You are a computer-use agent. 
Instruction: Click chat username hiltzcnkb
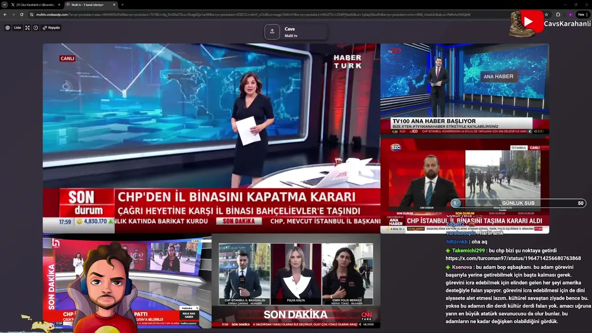point(457,241)
